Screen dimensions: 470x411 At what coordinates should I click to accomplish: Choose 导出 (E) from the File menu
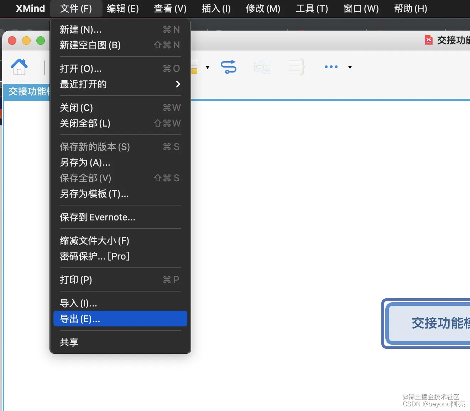(79, 319)
